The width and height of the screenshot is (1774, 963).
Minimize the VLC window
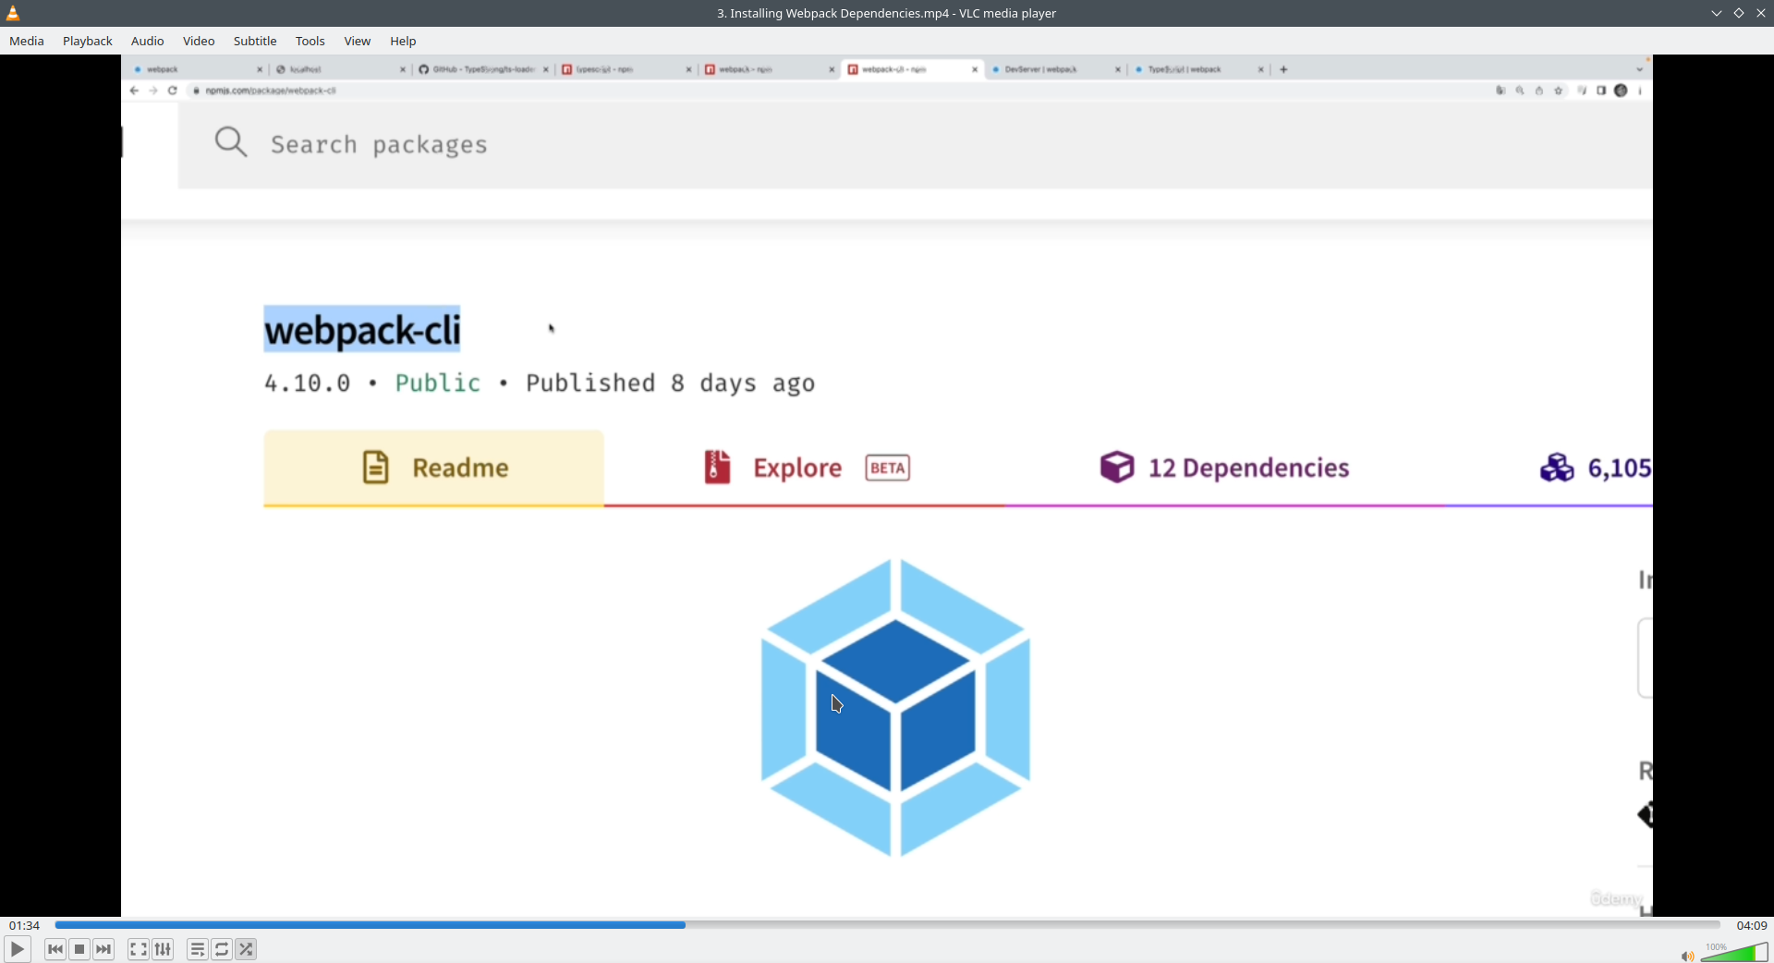(1717, 13)
